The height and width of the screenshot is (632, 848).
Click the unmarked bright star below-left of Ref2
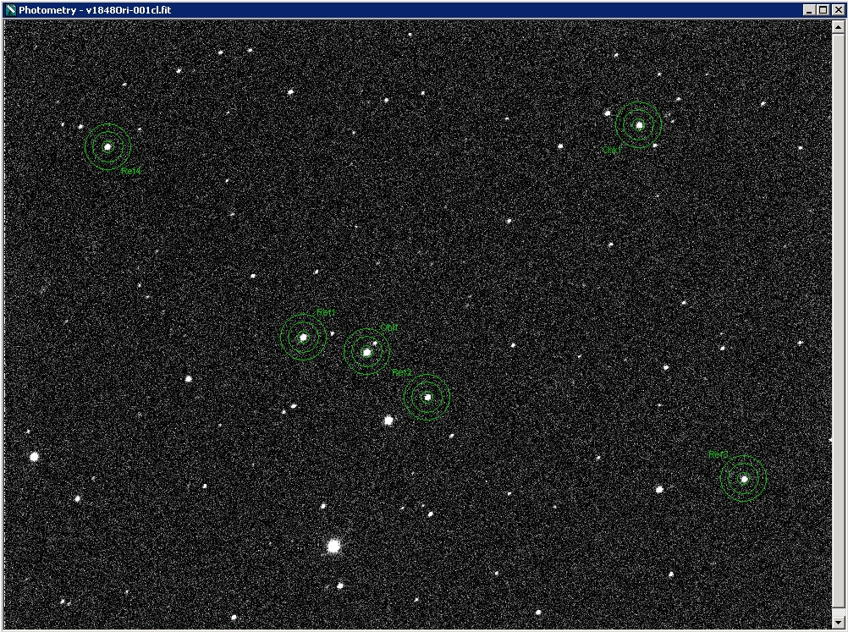(388, 420)
